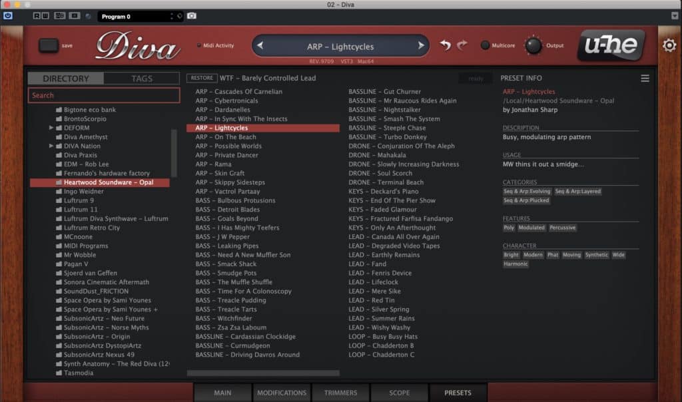This screenshot has height=402, width=682.
Task: Go to next preset with right arrow
Action: coord(421,45)
